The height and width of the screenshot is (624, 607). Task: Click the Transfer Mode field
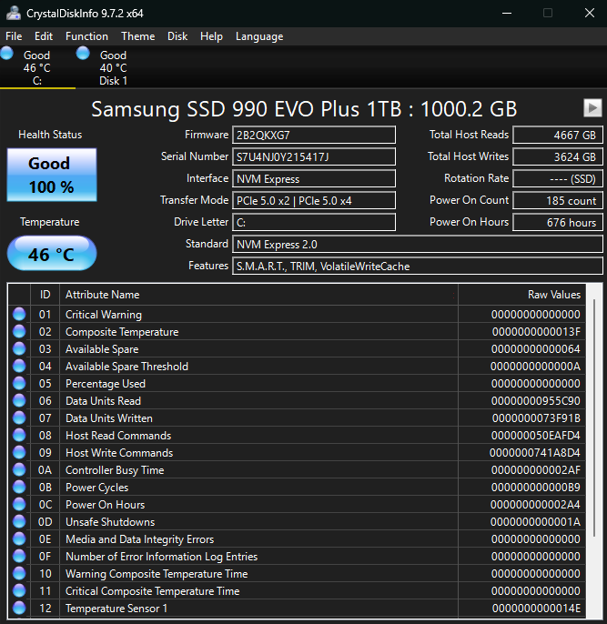click(314, 200)
